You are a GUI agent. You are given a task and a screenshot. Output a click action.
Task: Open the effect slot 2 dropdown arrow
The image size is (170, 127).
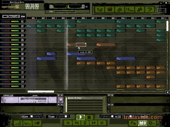click(x=59, y=105)
